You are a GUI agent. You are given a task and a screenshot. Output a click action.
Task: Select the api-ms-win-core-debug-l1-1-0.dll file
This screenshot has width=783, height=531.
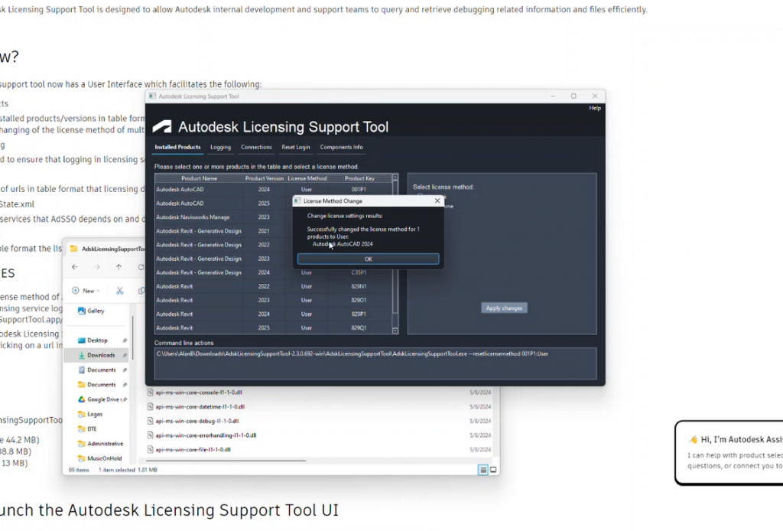click(x=197, y=421)
